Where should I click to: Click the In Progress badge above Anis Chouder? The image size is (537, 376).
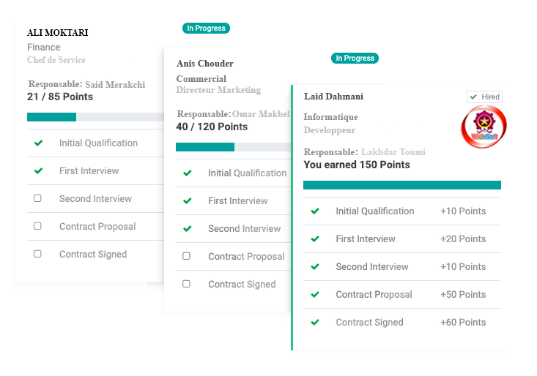point(206,28)
